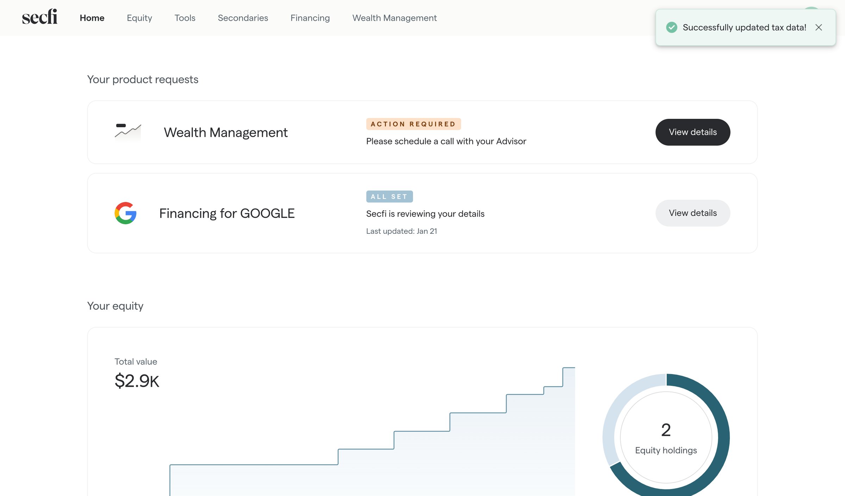This screenshot has width=845, height=496.
Task: Click the Wealth Management card title
Action: coord(226,133)
